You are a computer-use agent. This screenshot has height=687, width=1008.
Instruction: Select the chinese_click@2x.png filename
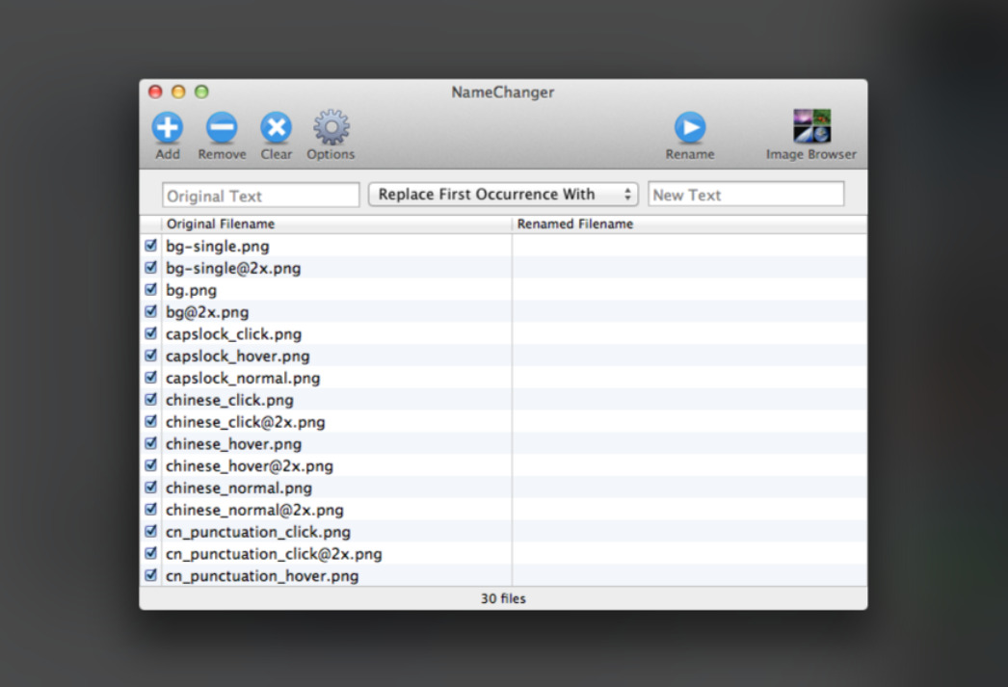coord(245,422)
